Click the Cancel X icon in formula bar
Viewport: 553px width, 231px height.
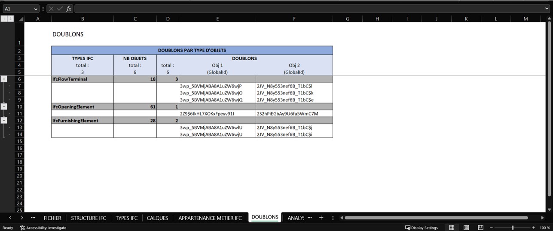(51, 9)
